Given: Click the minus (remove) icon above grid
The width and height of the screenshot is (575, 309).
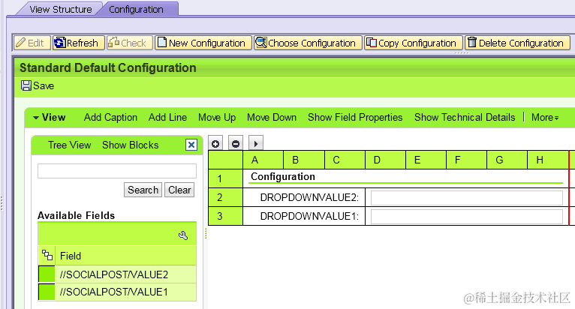Looking at the screenshot, I should 236,144.
